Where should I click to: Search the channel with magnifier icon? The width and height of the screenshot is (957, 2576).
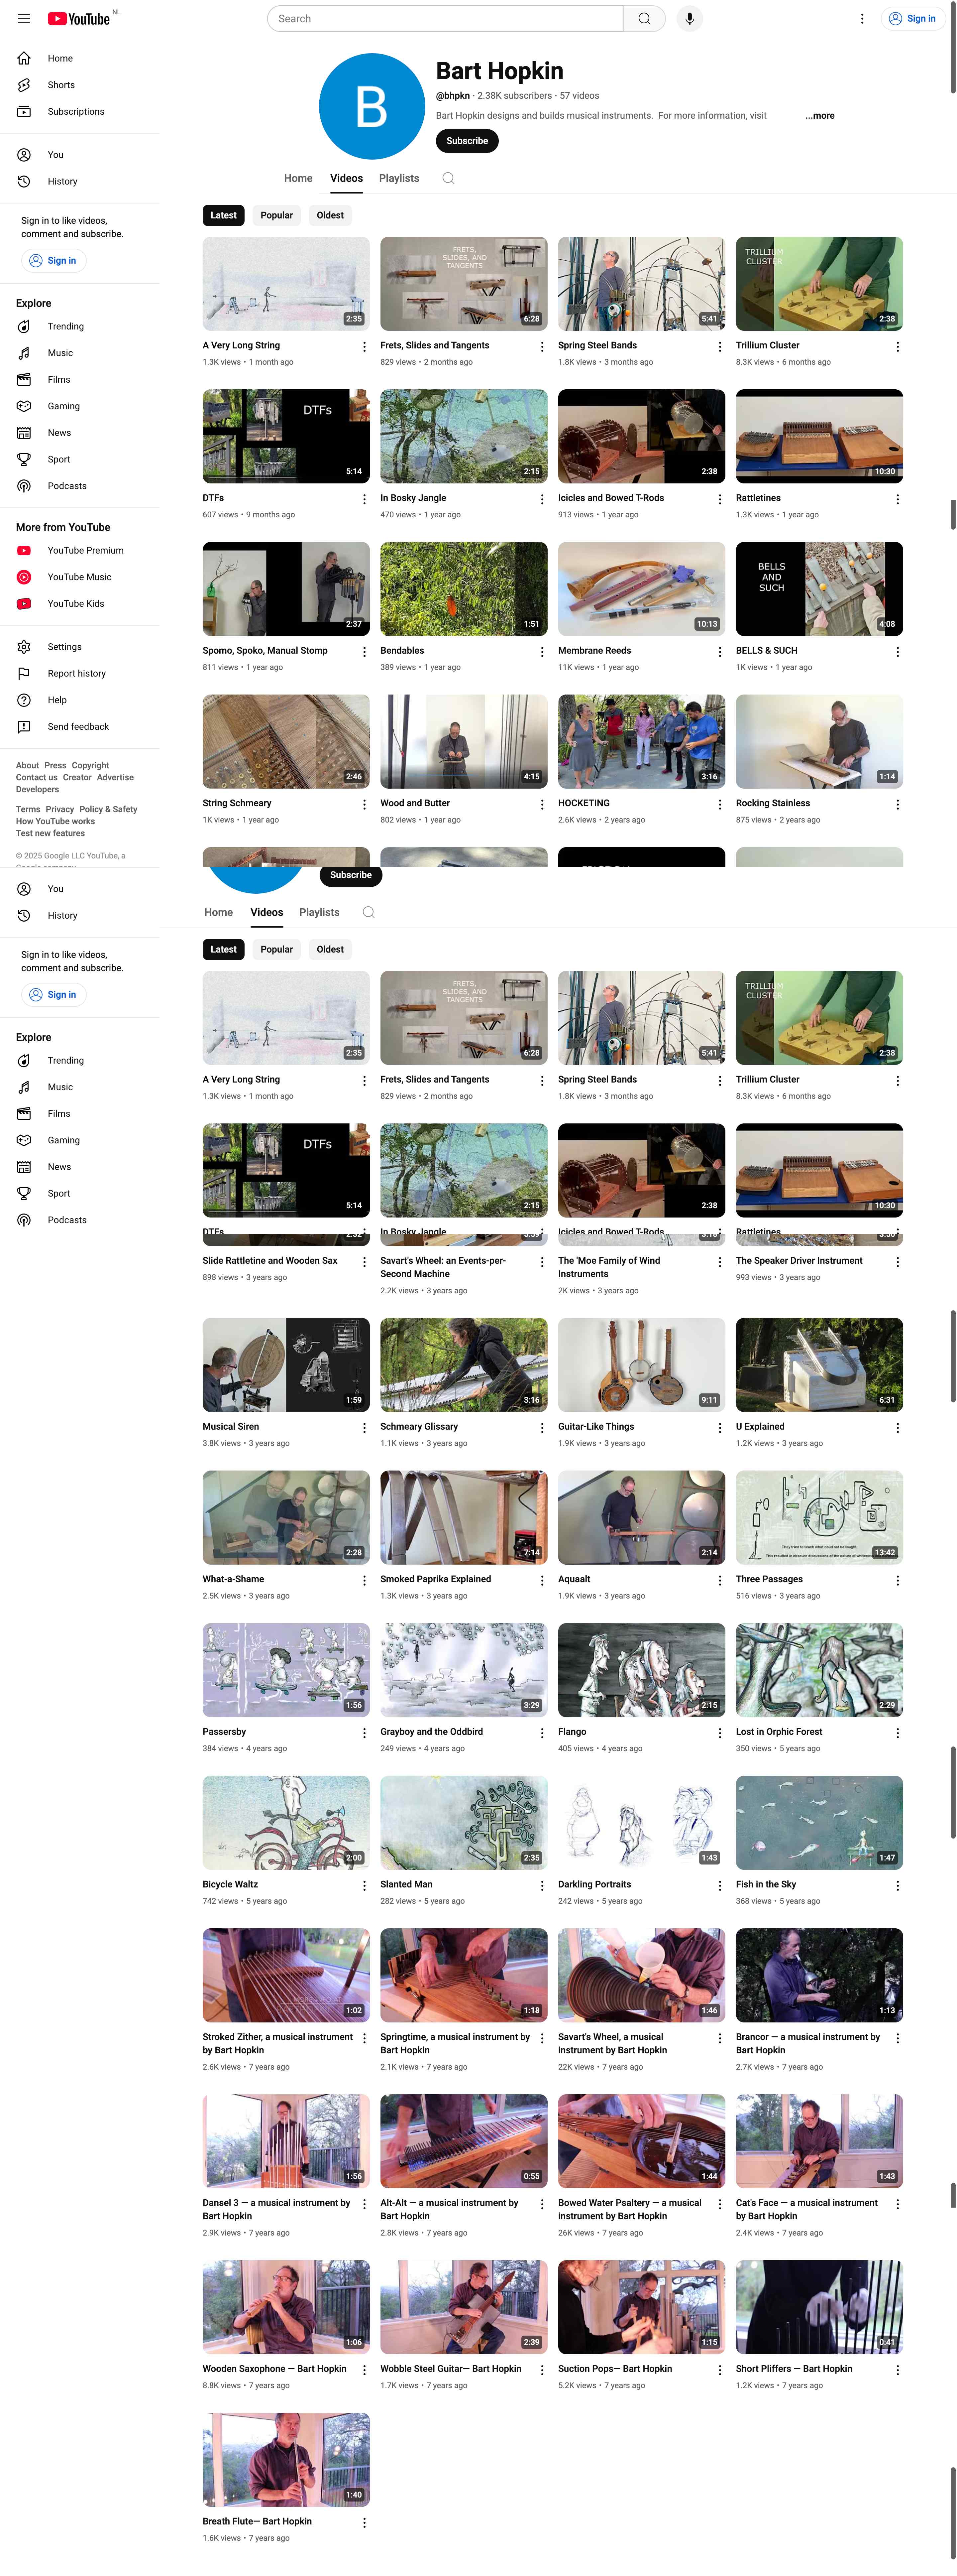tap(449, 178)
